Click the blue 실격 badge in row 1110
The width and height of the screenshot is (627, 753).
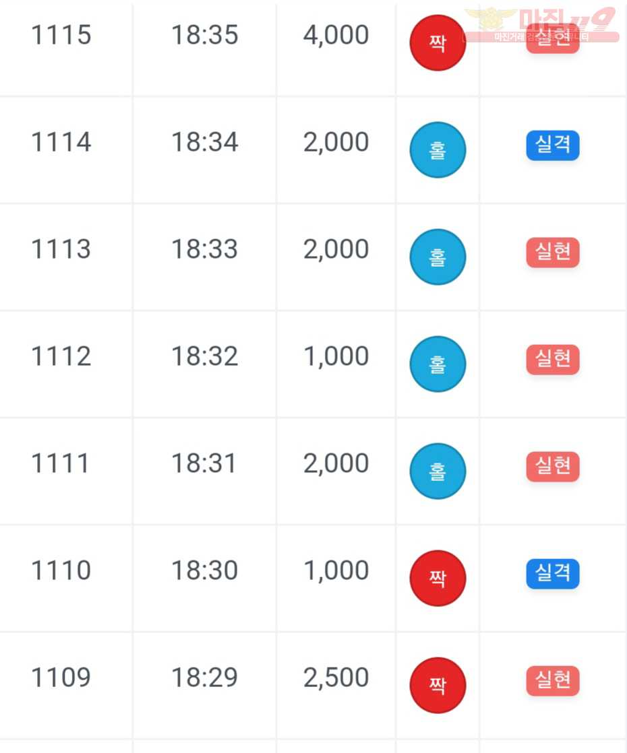[552, 573]
